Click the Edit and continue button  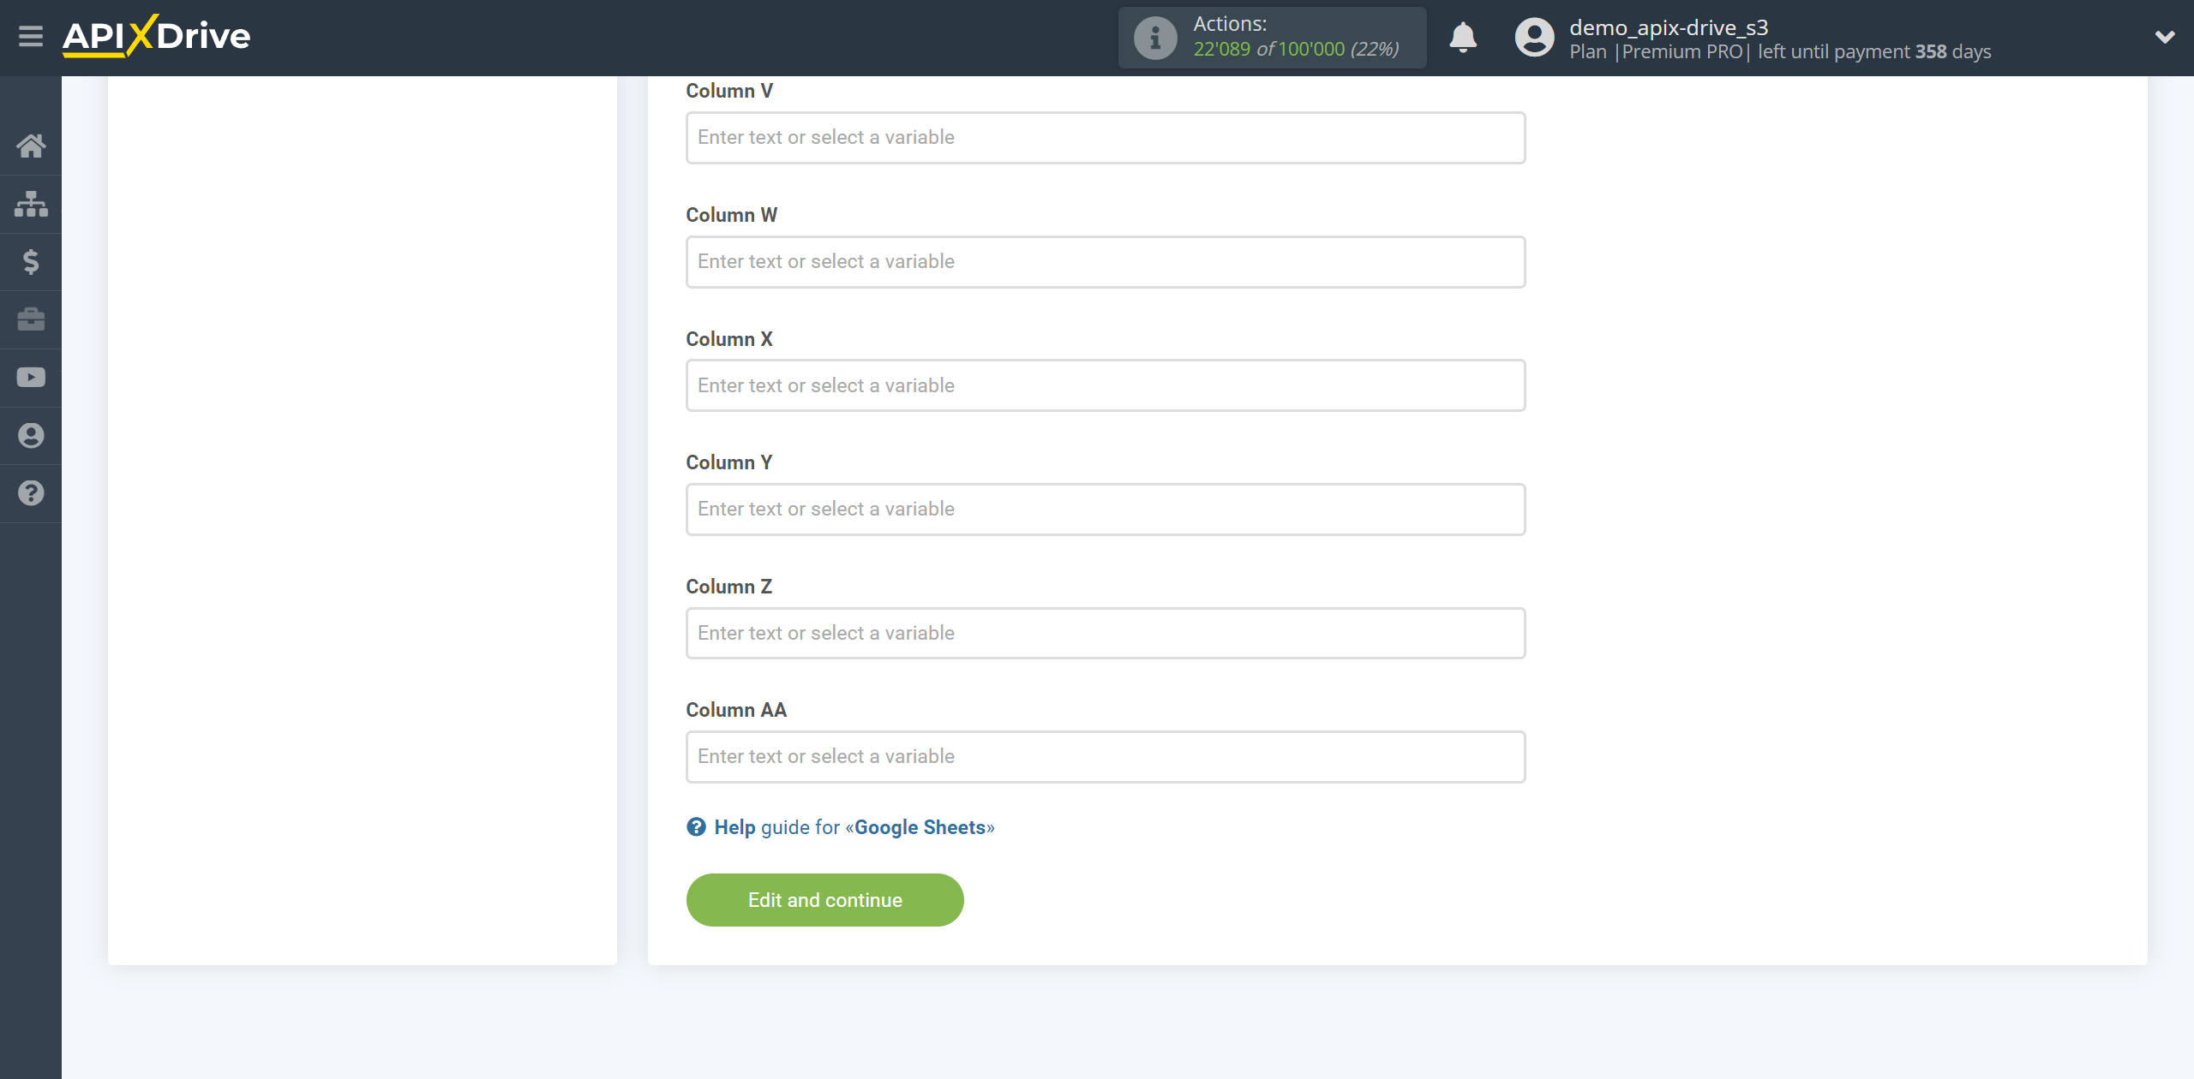coord(824,898)
